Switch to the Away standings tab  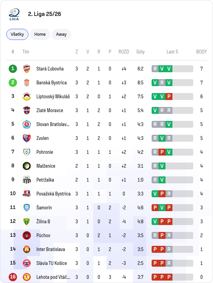tap(61, 34)
